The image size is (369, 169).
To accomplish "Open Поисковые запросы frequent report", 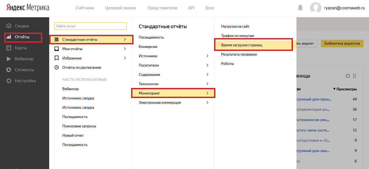I will pyautogui.click(x=79, y=126).
